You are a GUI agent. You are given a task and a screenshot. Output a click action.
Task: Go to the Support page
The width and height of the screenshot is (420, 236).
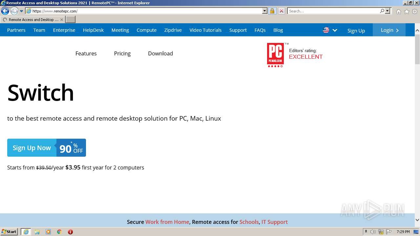click(x=238, y=30)
